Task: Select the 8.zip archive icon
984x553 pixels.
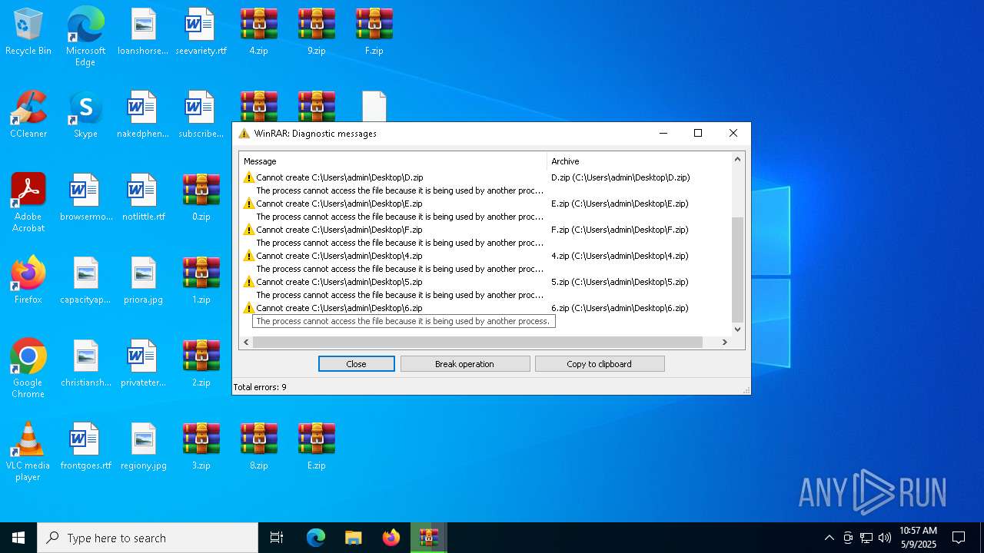Action: [258, 447]
